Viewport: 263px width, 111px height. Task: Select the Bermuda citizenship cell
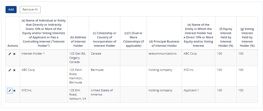click(x=97, y=70)
